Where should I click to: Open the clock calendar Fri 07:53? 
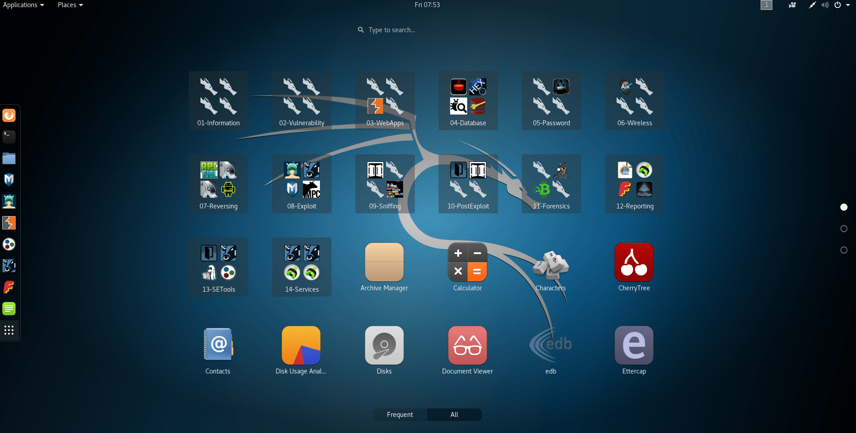point(427,5)
